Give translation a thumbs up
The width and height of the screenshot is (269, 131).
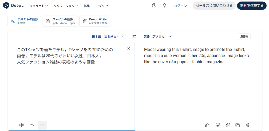tap(207, 125)
